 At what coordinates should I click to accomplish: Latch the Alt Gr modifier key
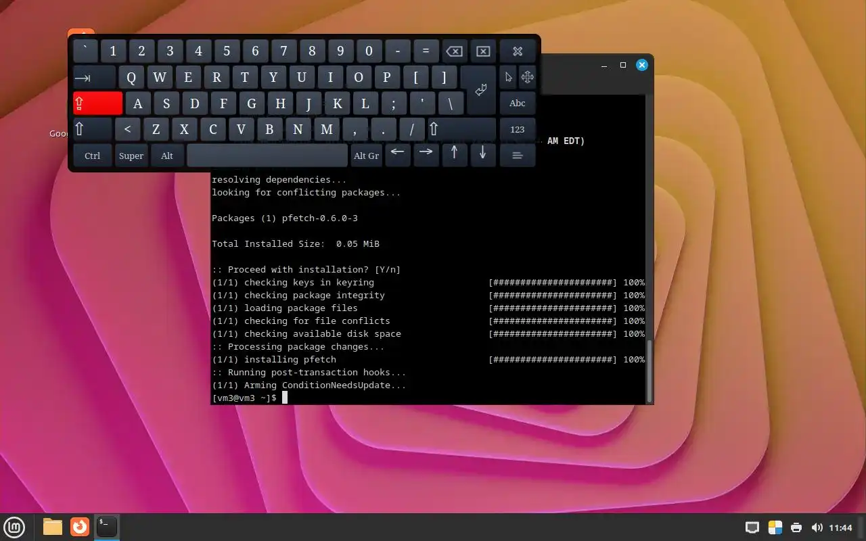[x=366, y=155]
